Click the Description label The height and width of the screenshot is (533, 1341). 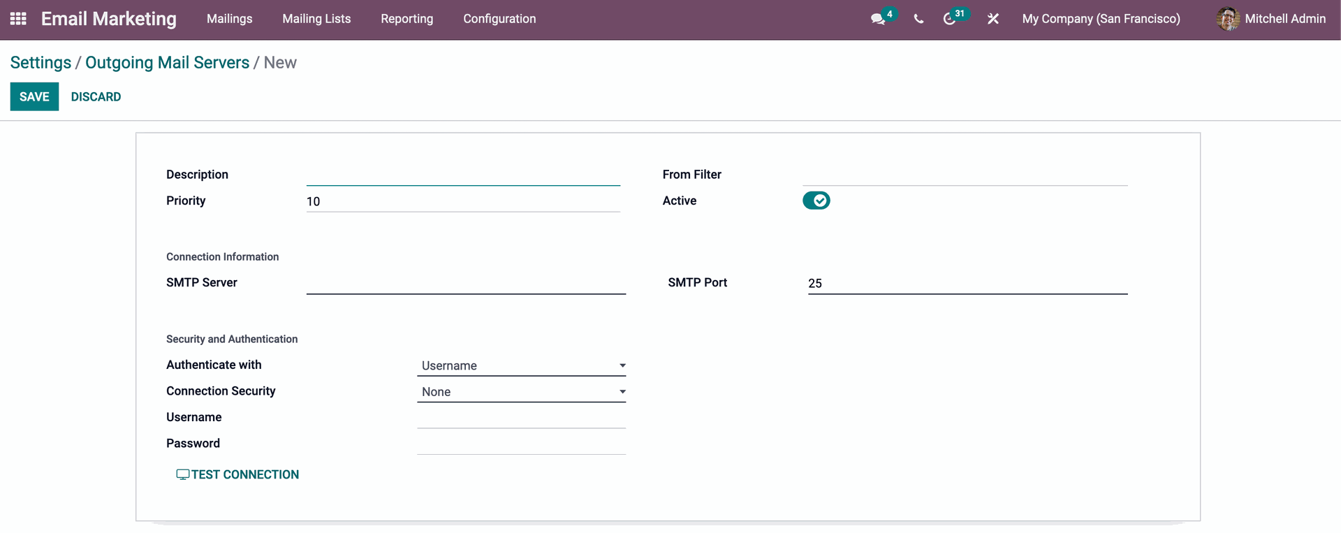(x=197, y=175)
